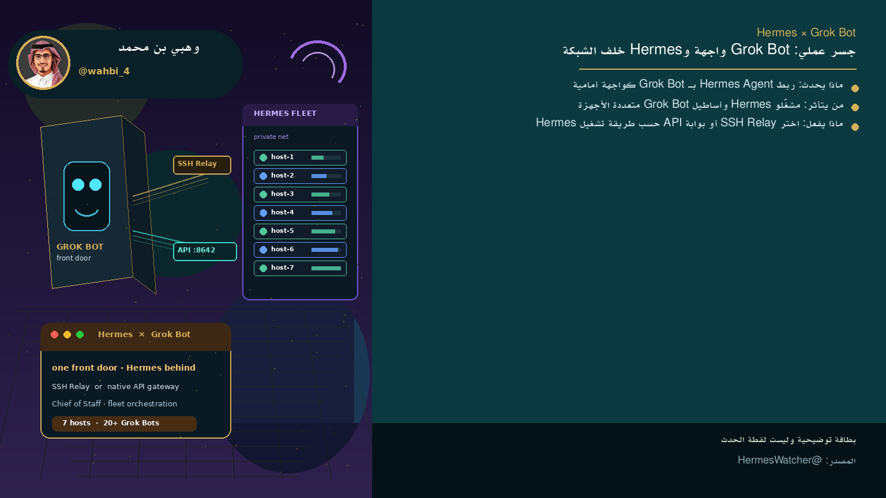
Task: Click the @HermesWatcher source credit
Action: pyautogui.click(x=797, y=460)
